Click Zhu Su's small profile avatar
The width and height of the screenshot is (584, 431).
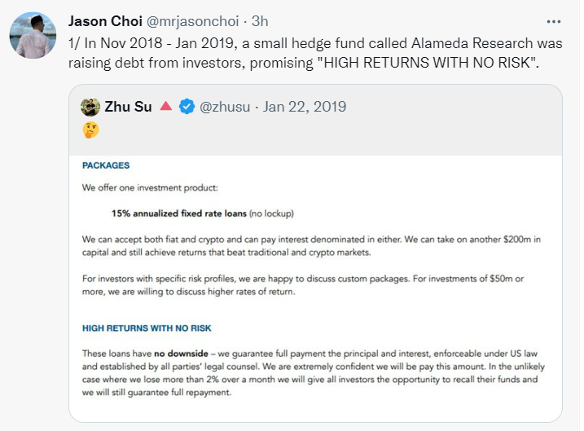coord(90,107)
